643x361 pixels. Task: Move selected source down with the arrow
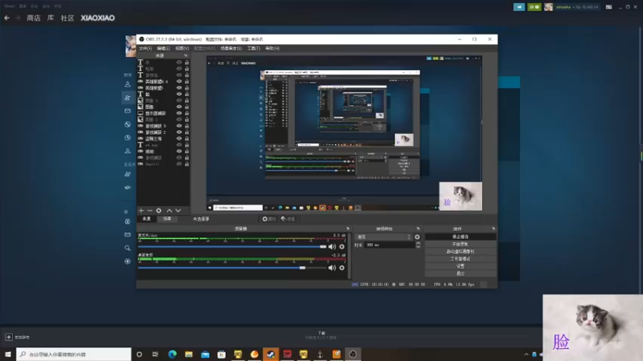click(x=178, y=210)
